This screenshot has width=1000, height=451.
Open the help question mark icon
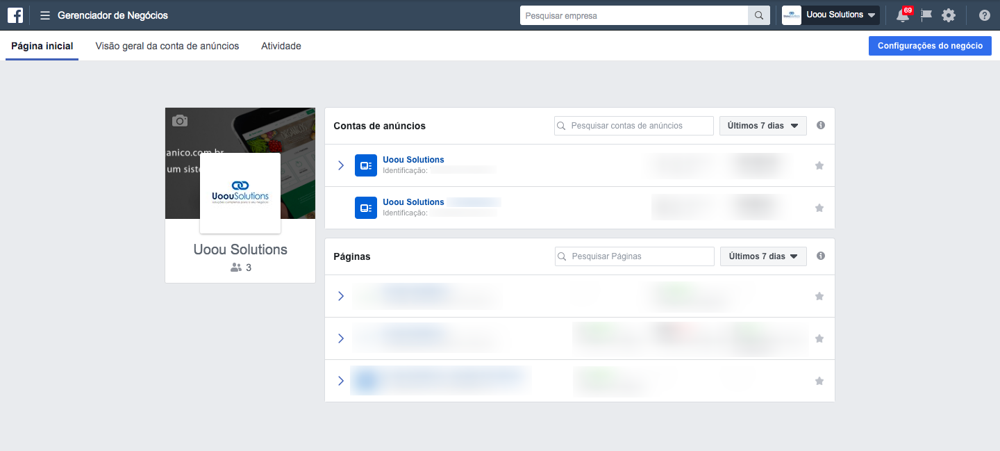click(985, 15)
